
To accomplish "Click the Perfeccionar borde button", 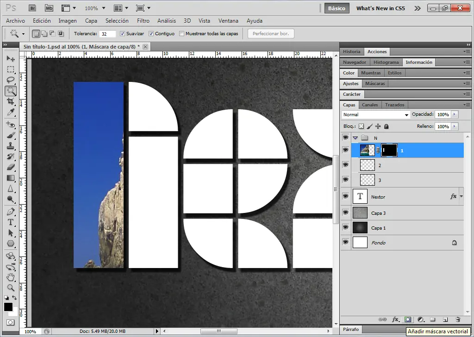I will click(271, 34).
